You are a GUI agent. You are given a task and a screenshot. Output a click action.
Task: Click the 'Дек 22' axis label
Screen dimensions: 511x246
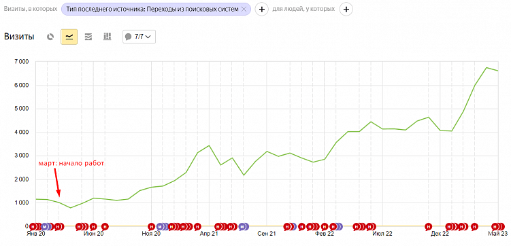(440, 234)
